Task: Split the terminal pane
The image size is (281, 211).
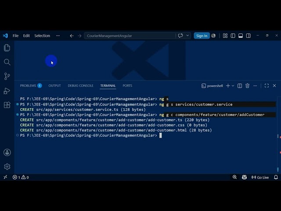Action: tap(240, 86)
